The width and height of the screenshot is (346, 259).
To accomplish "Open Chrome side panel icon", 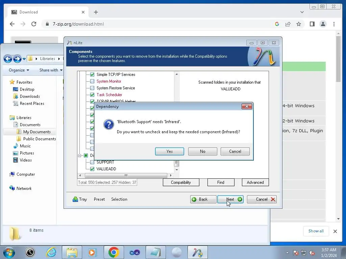I will [312, 24].
